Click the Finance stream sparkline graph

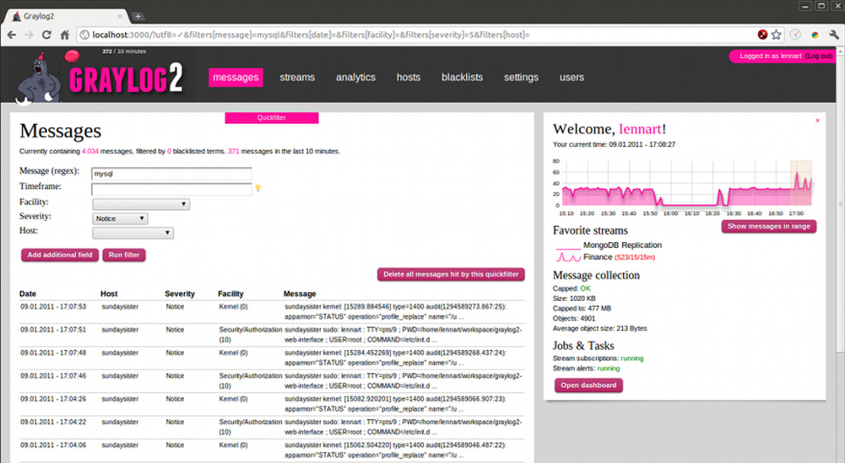point(568,257)
